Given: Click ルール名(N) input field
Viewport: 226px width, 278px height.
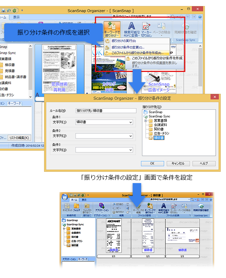Looking at the screenshot, I should point(106,111).
